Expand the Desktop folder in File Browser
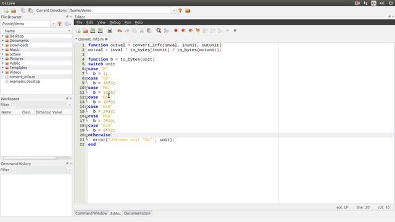This screenshot has width=395, height=222. (x=2, y=36)
